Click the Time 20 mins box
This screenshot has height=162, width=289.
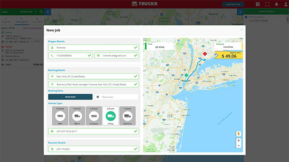(159, 46)
